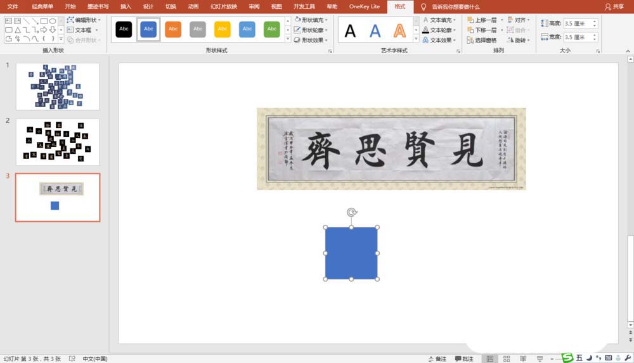Apply the black WordArt style A
This screenshot has height=363, width=634.
(350, 30)
